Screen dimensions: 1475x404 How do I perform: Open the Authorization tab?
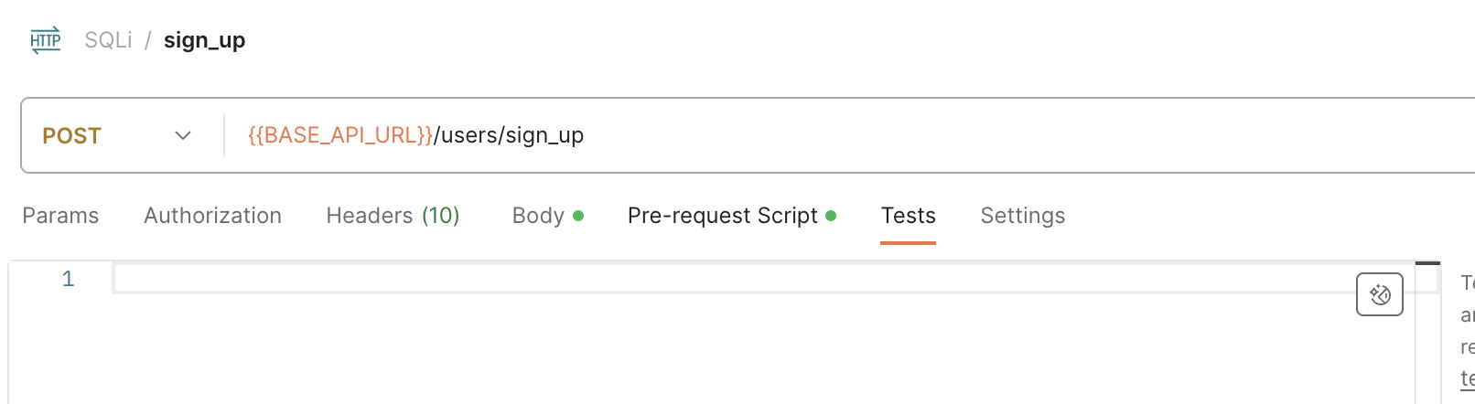pos(212,216)
